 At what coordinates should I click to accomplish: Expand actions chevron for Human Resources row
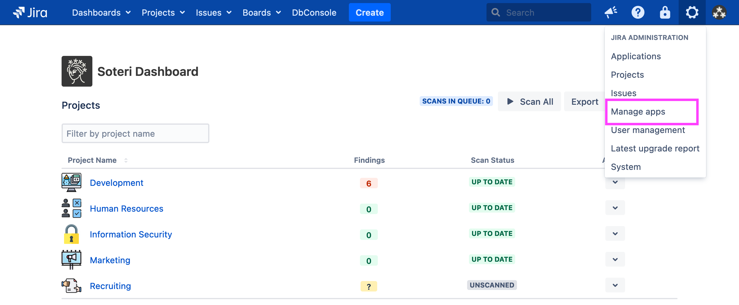615,208
